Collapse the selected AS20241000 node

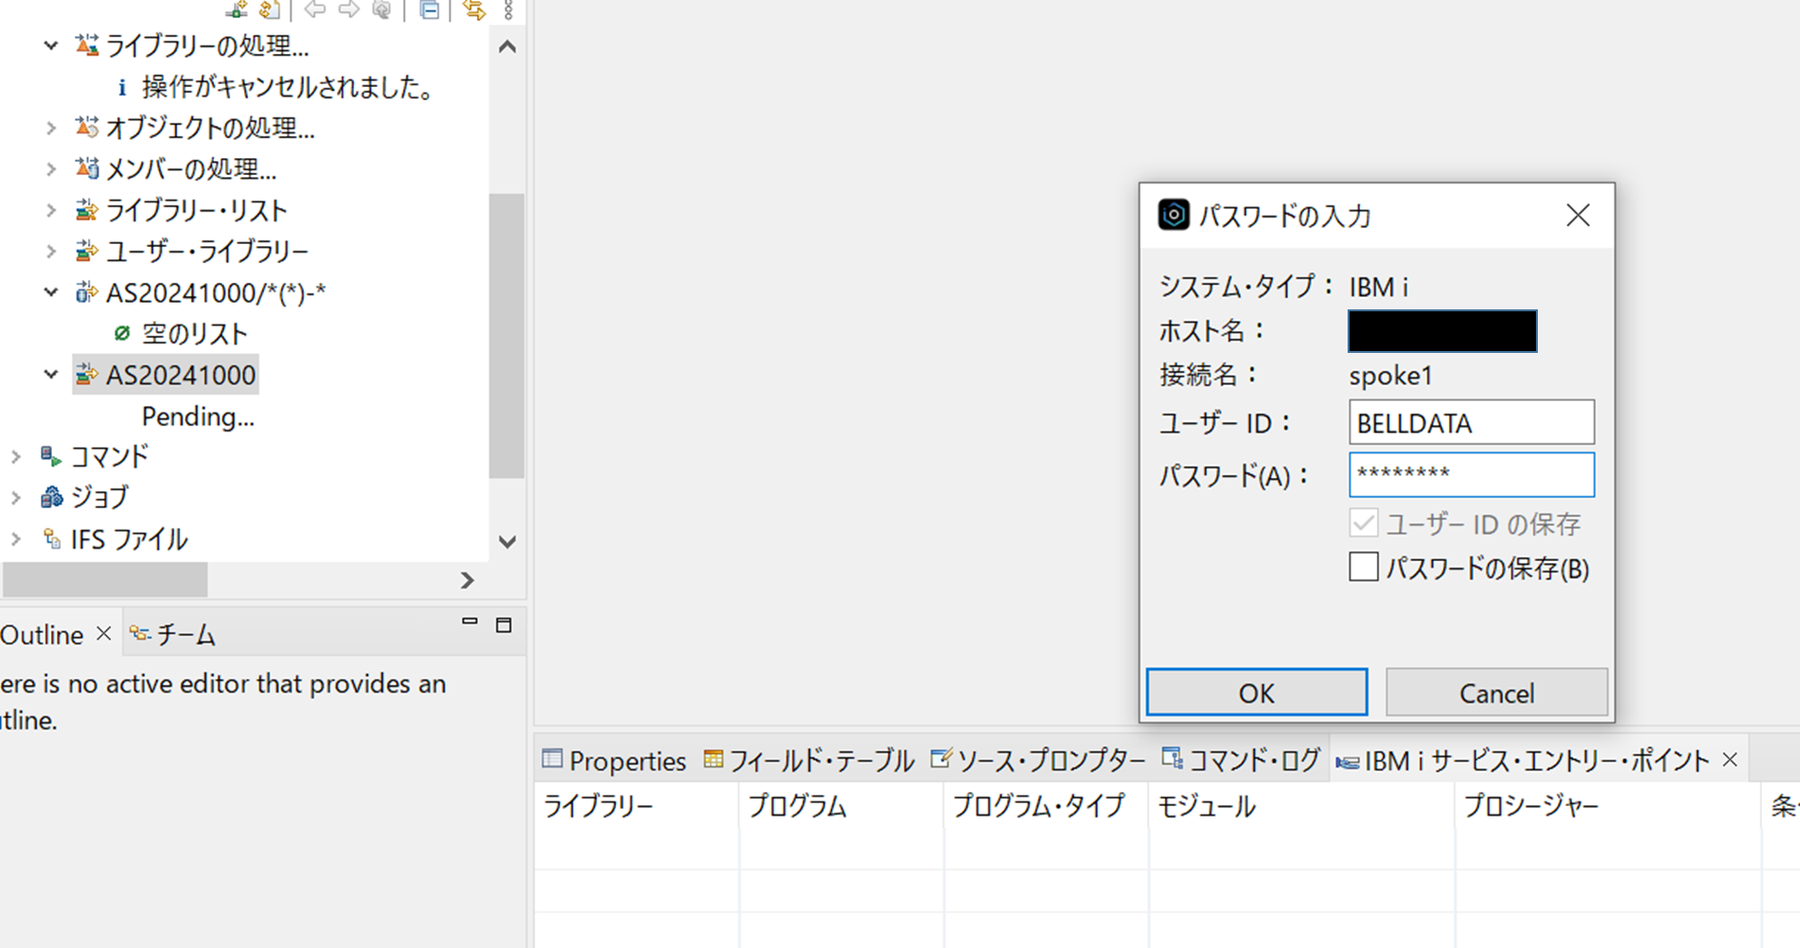(51, 375)
